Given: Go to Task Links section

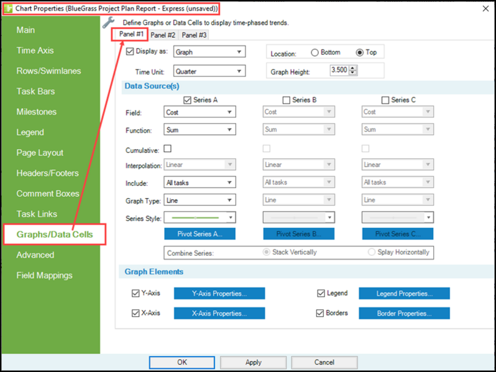Looking at the screenshot, I should [x=37, y=214].
